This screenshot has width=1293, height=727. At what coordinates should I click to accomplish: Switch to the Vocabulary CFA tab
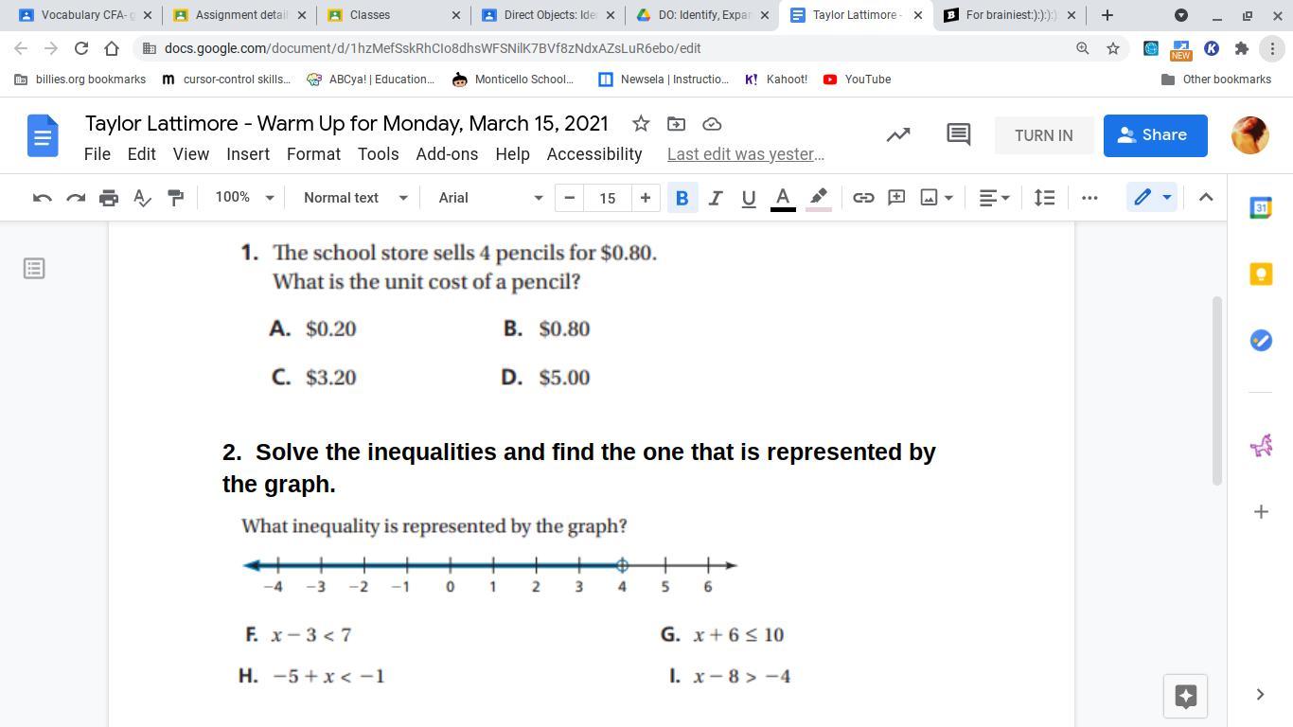click(85, 15)
